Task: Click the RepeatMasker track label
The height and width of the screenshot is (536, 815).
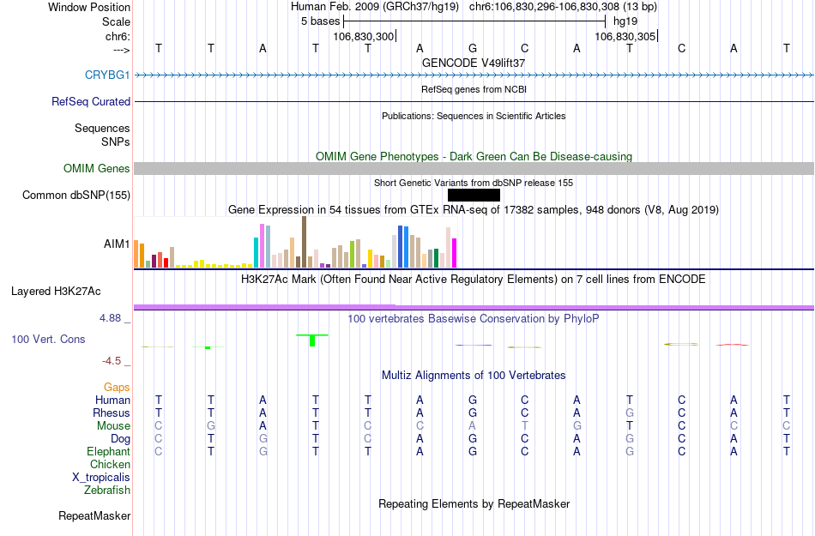Action: (94, 515)
